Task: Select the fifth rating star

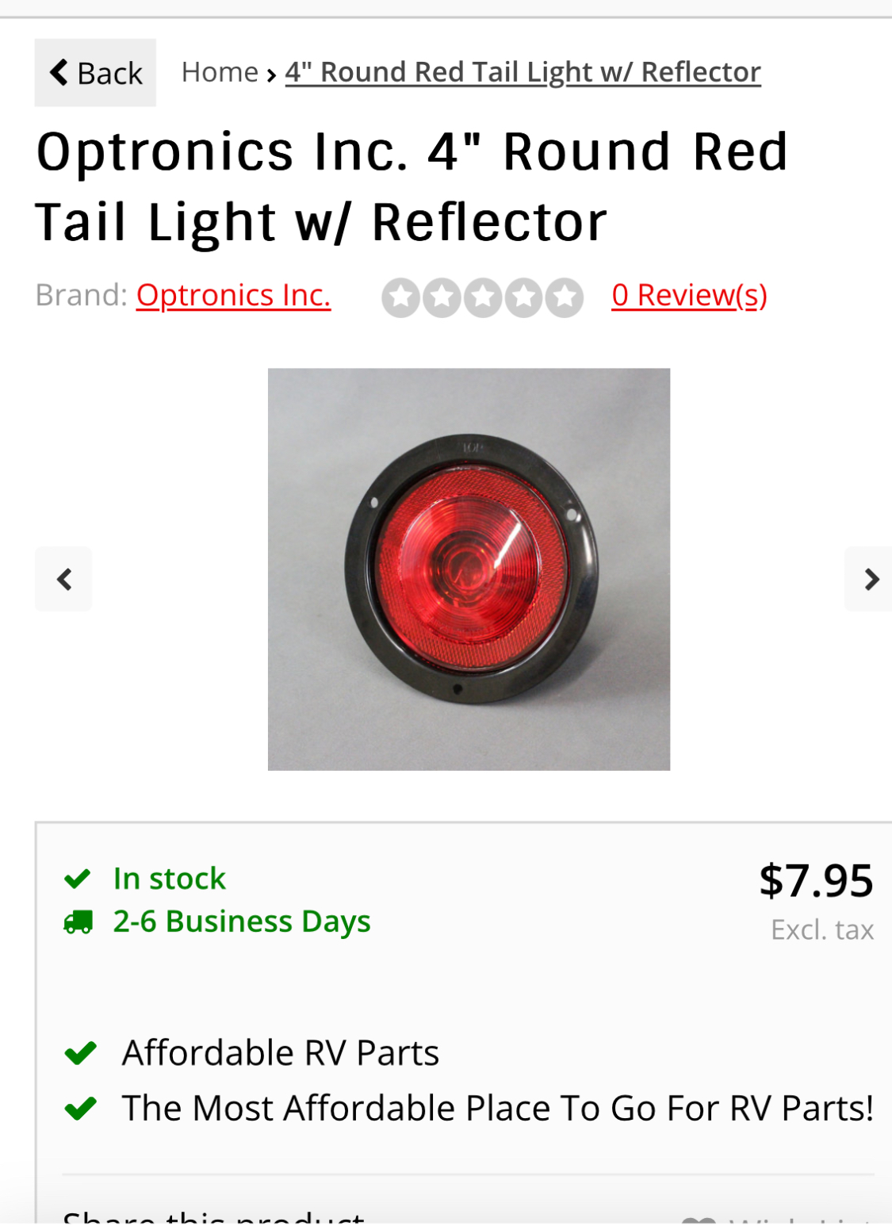Action: click(x=565, y=298)
